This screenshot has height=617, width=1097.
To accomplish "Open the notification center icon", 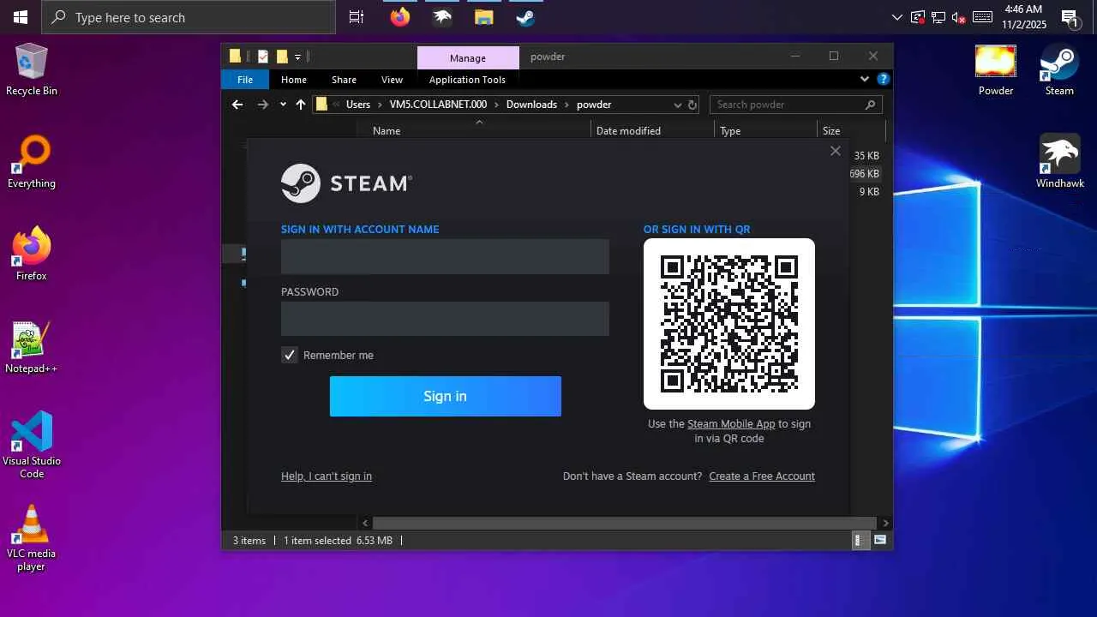I will click(1070, 17).
